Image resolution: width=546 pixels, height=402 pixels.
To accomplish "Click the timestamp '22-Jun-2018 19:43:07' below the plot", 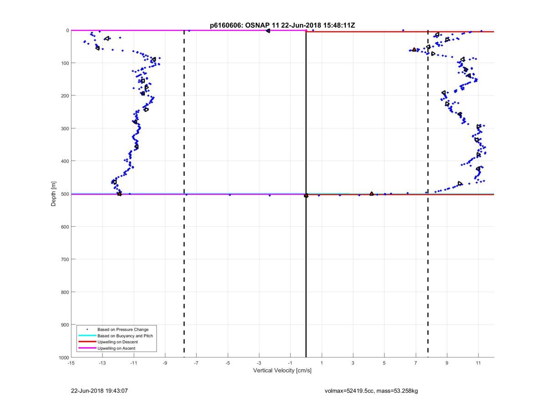I will tap(99, 391).
